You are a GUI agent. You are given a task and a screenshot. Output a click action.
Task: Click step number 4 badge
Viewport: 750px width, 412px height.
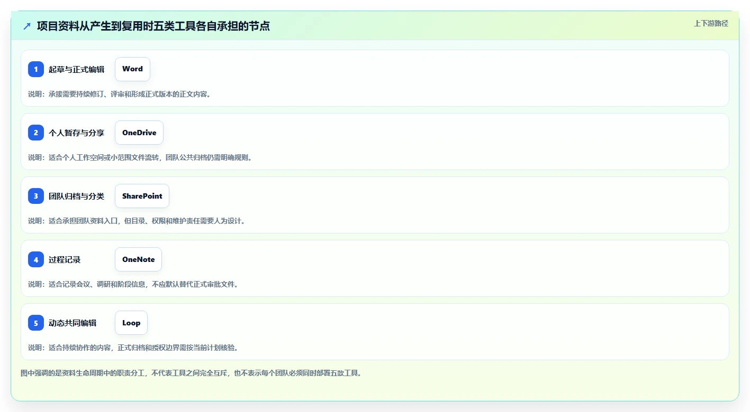(36, 259)
